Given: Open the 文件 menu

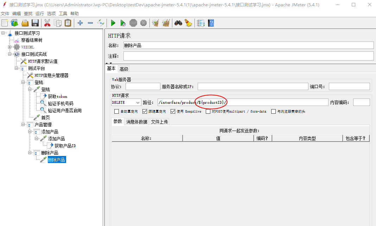Looking at the screenshot, I should (x=5, y=14).
